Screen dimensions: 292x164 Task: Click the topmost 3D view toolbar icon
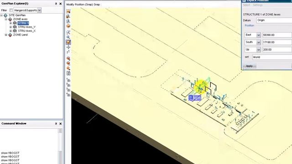[68, 11]
